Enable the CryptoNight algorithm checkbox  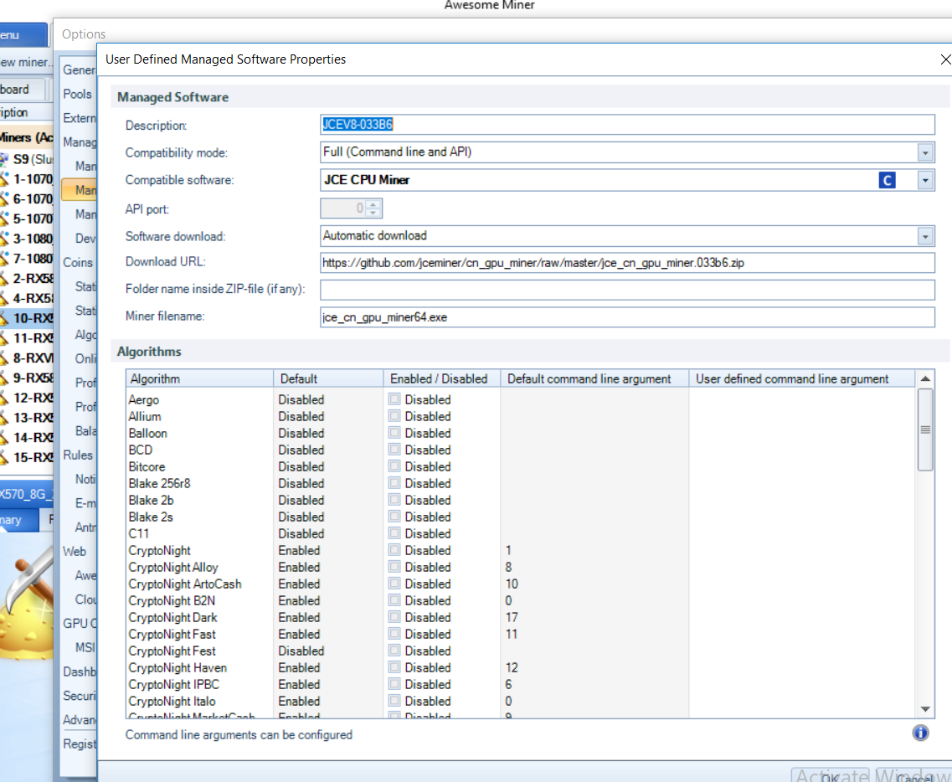[394, 549]
